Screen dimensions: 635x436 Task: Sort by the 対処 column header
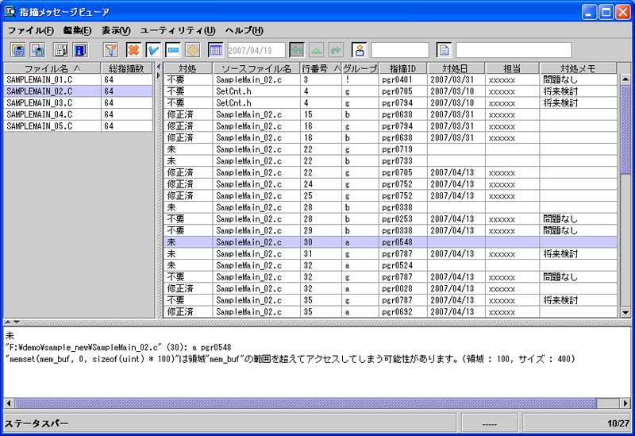[188, 68]
